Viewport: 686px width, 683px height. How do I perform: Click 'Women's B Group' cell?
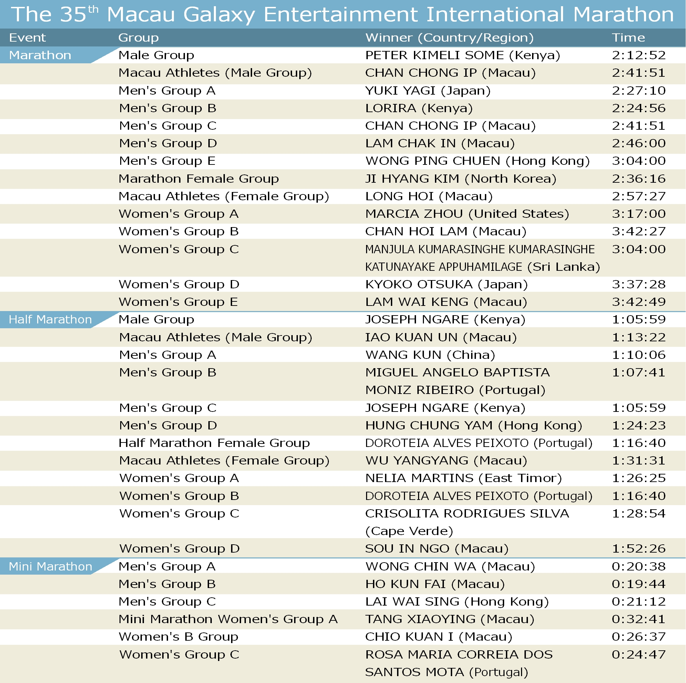coord(178,637)
